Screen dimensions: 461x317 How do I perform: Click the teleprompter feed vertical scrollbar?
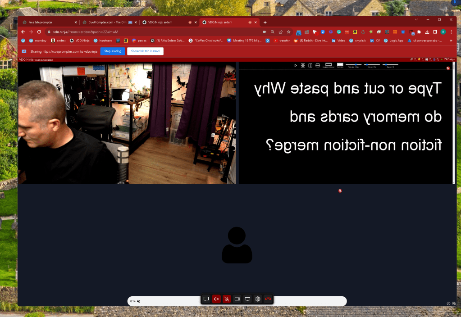point(454,123)
